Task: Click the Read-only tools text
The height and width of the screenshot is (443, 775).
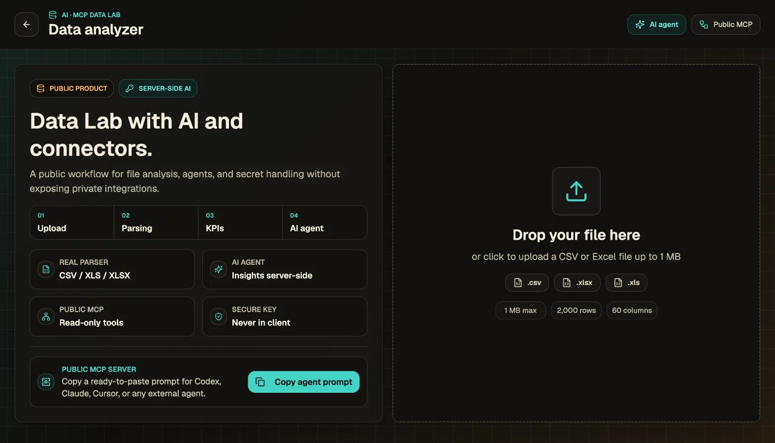Action: pyautogui.click(x=91, y=323)
